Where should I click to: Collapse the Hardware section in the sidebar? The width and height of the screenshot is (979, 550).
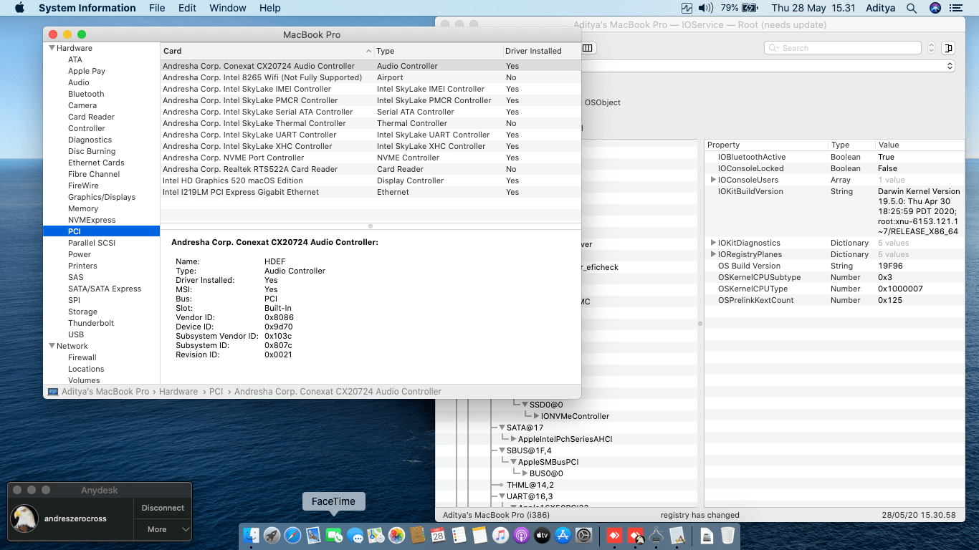pyautogui.click(x=52, y=48)
